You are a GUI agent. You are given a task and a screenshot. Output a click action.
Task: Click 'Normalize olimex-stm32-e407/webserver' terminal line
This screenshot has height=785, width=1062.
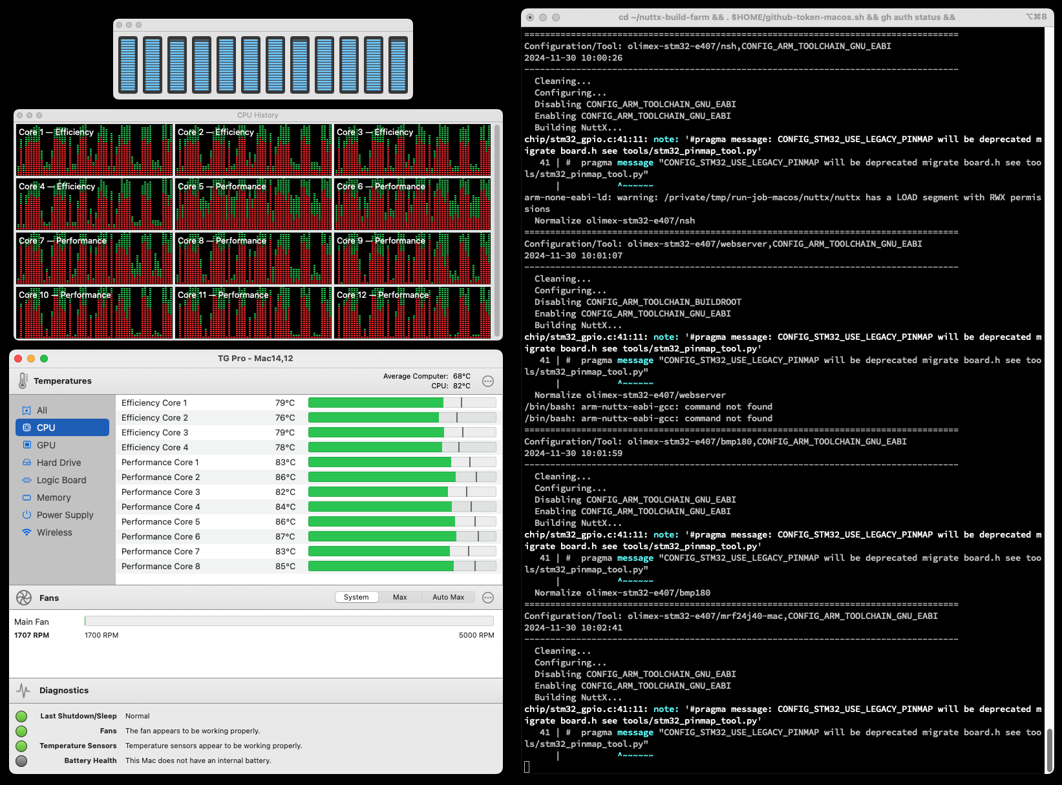[x=630, y=395]
